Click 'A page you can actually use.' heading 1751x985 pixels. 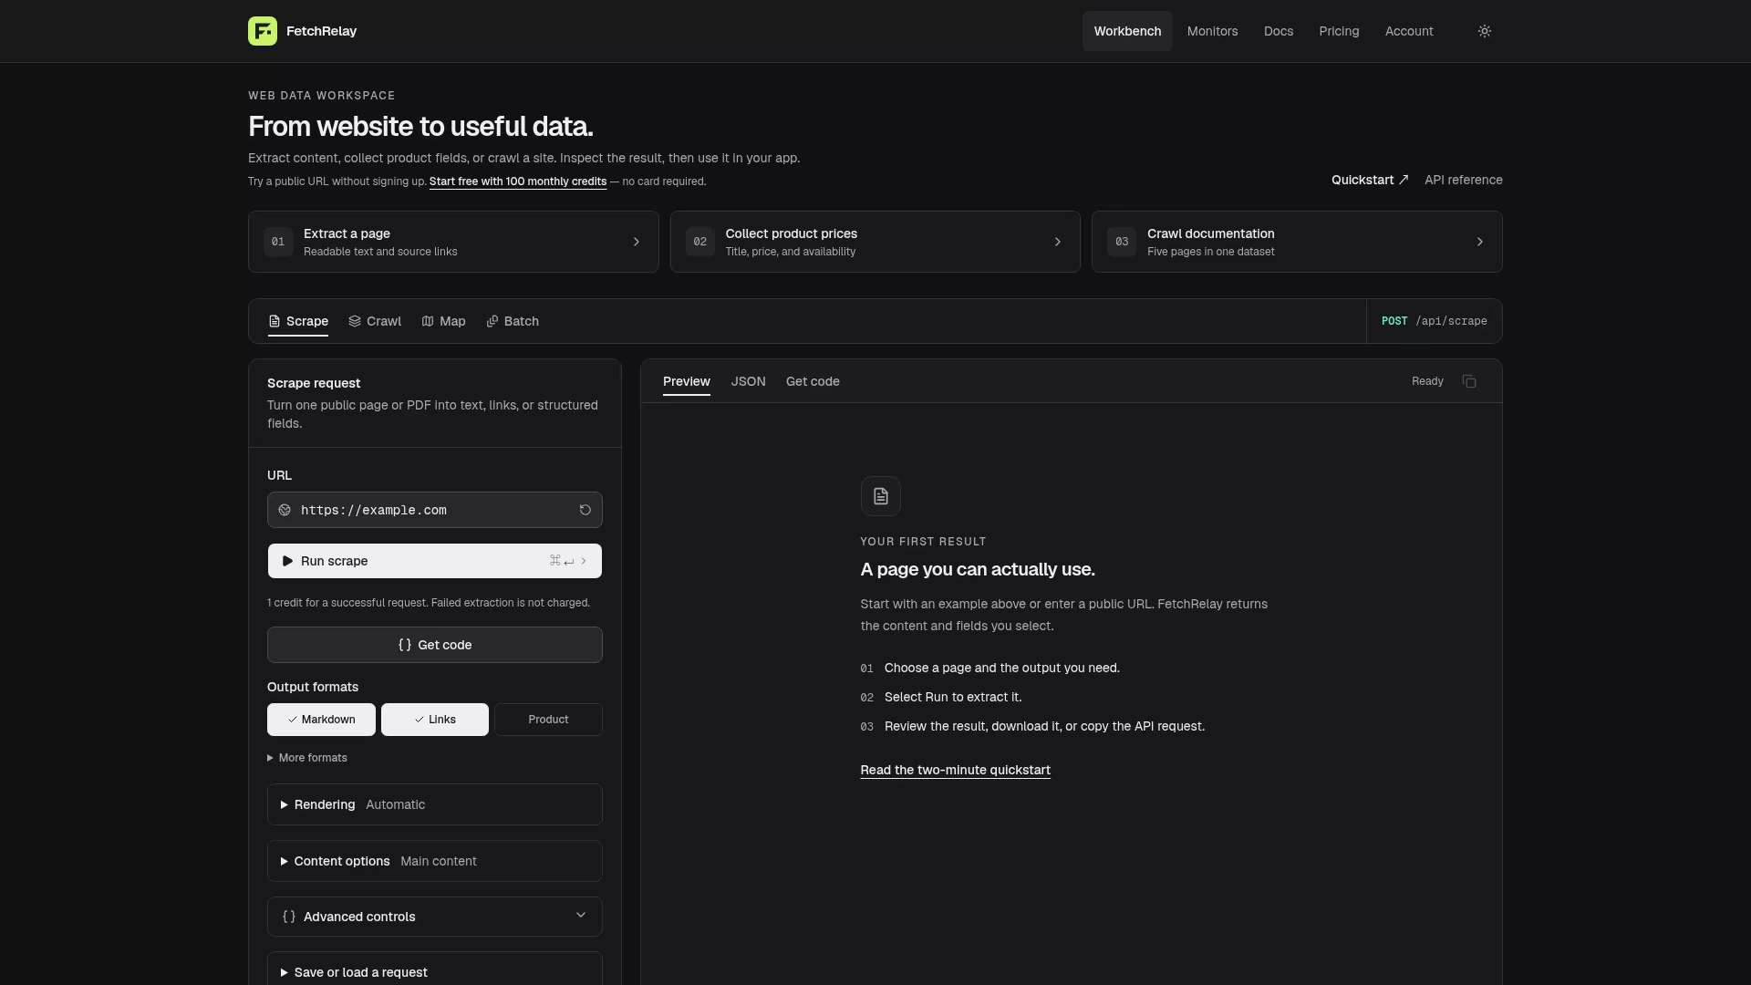[978, 569]
